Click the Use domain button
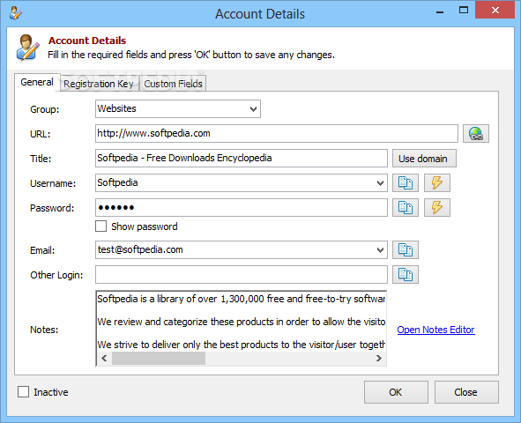521x423 pixels. coord(424,159)
